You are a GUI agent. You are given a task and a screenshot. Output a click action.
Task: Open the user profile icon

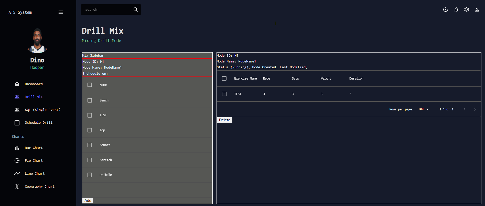coord(477,10)
